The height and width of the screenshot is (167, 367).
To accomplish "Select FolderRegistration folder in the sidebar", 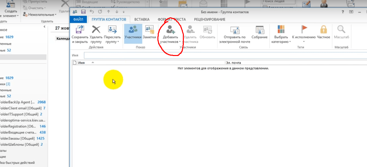I will 18,126.
